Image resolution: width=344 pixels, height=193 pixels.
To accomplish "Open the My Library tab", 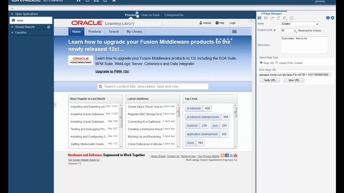I will (x=134, y=32).
